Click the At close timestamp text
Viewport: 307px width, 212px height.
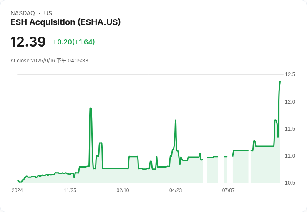click(49, 61)
